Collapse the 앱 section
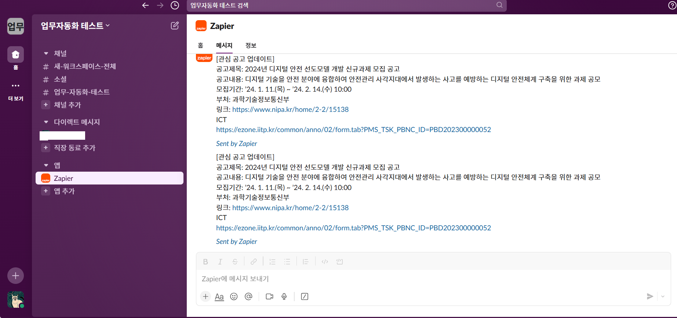This screenshot has height=318, width=677. pyautogui.click(x=46, y=165)
